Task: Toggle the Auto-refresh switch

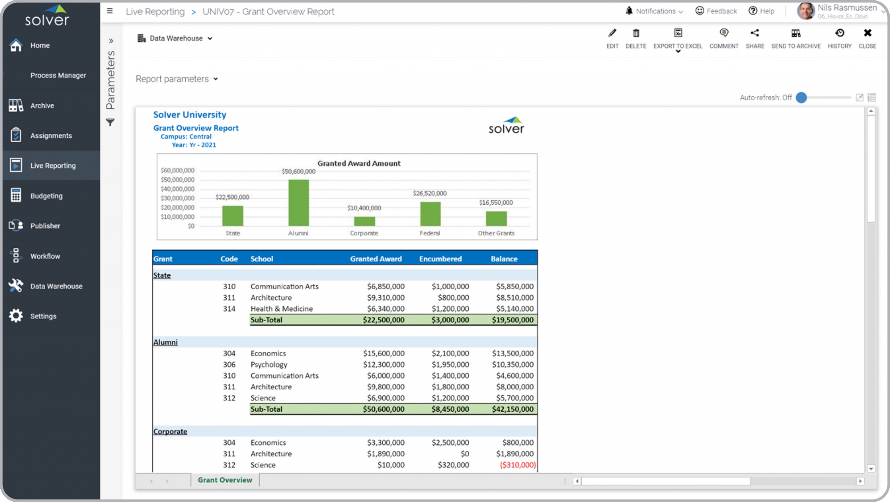Action: pos(802,98)
